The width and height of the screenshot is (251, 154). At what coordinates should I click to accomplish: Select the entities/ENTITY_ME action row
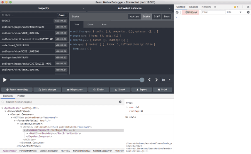pos(34,39)
